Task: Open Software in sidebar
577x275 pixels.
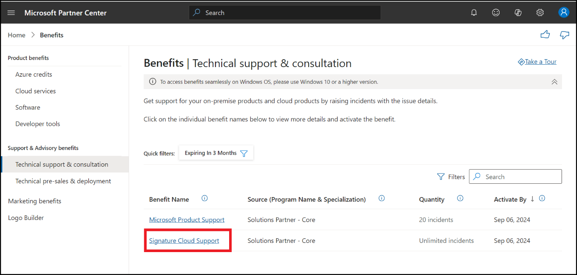Action: click(28, 107)
